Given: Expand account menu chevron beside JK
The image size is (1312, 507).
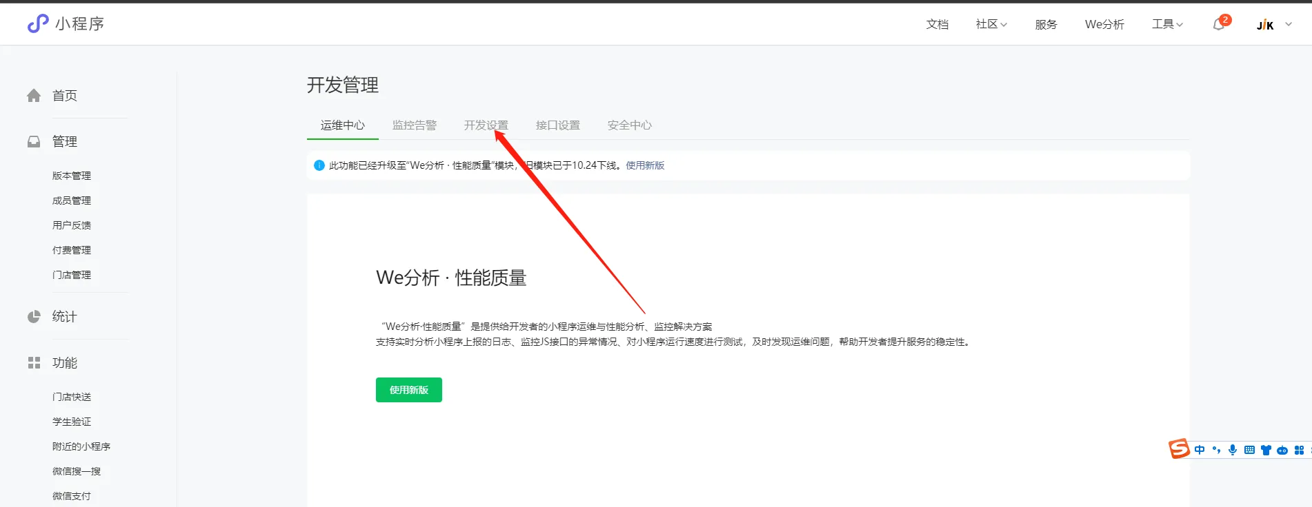Looking at the screenshot, I should (x=1289, y=24).
